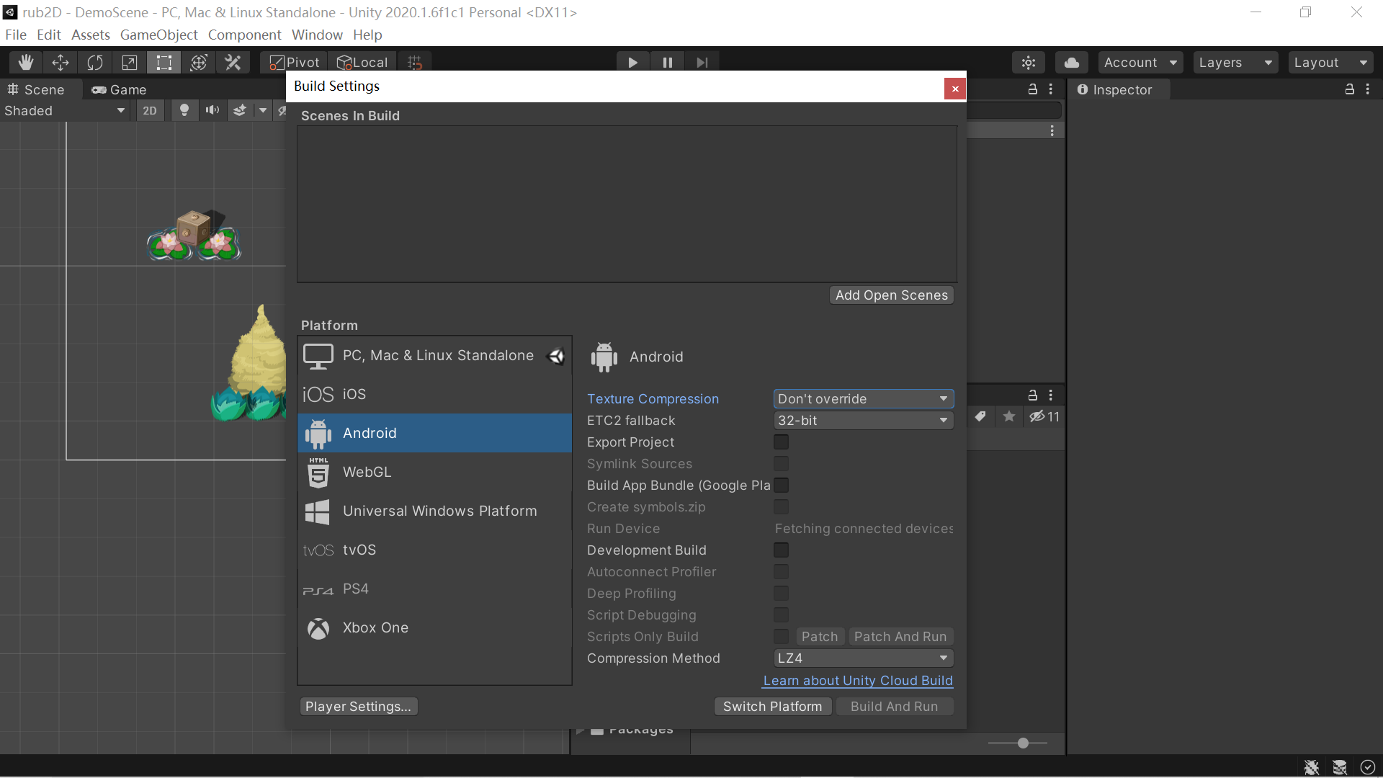
Task: Open Texture Compression dropdown
Action: pyautogui.click(x=864, y=398)
